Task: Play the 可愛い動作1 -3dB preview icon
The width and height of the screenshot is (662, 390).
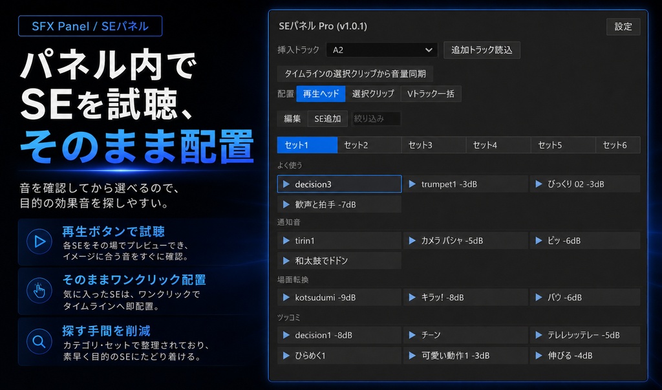Action: 412,356
